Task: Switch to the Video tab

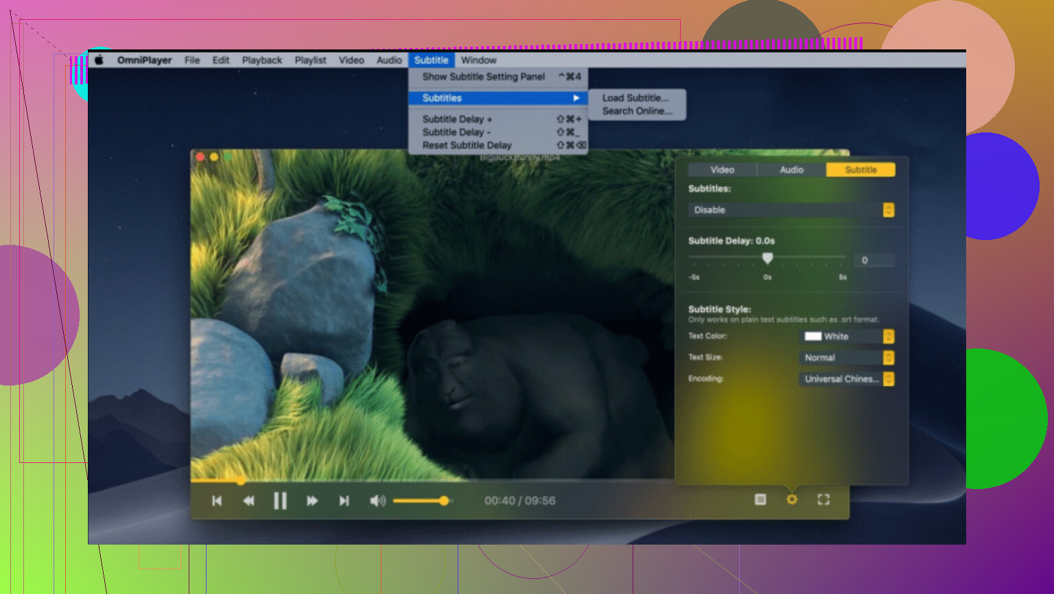Action: [x=722, y=169]
